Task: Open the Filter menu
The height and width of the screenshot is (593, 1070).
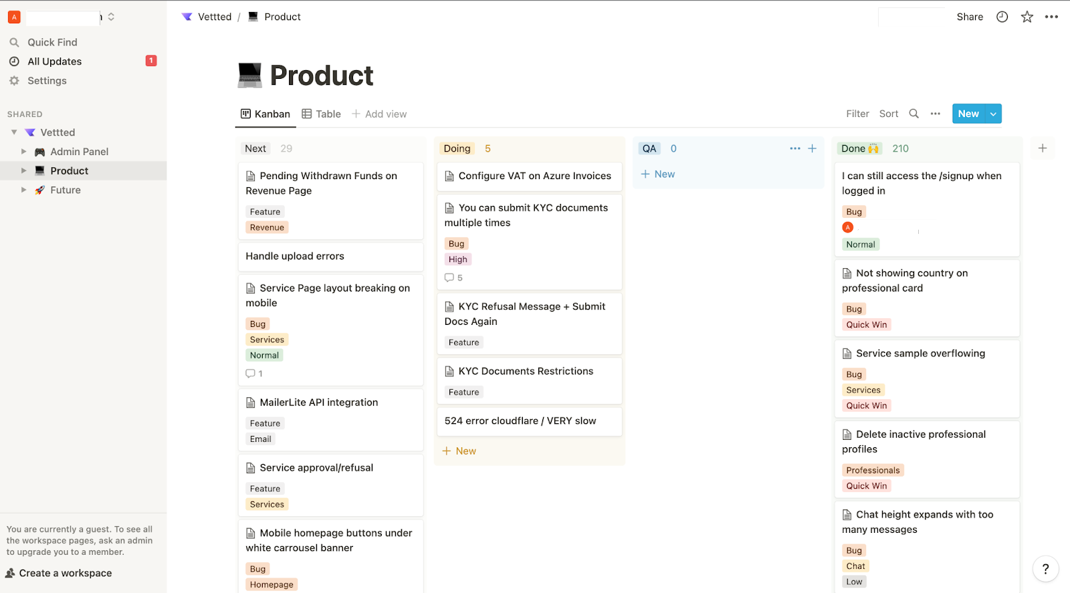Action: click(857, 114)
